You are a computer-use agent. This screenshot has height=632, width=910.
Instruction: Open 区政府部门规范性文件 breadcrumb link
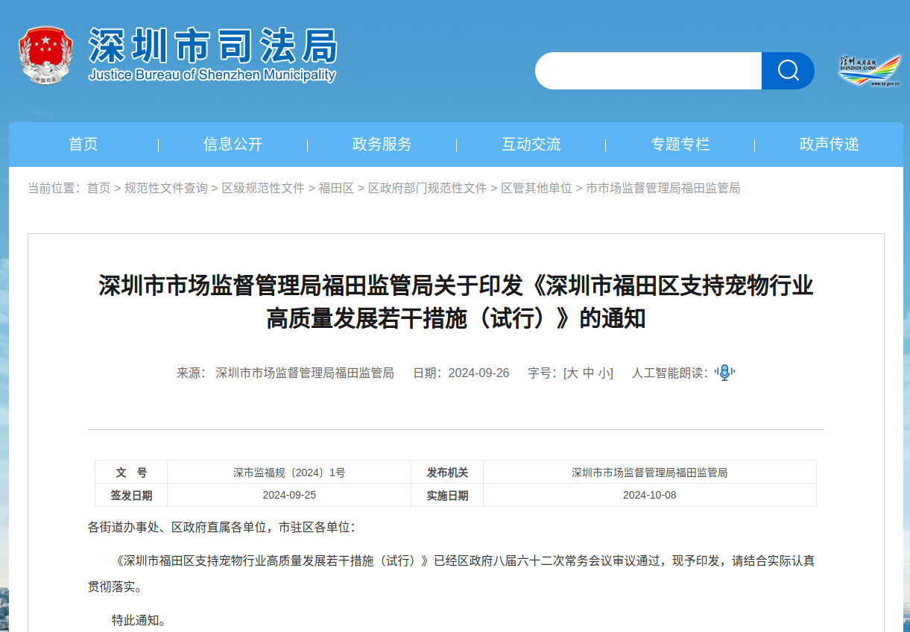427,189
